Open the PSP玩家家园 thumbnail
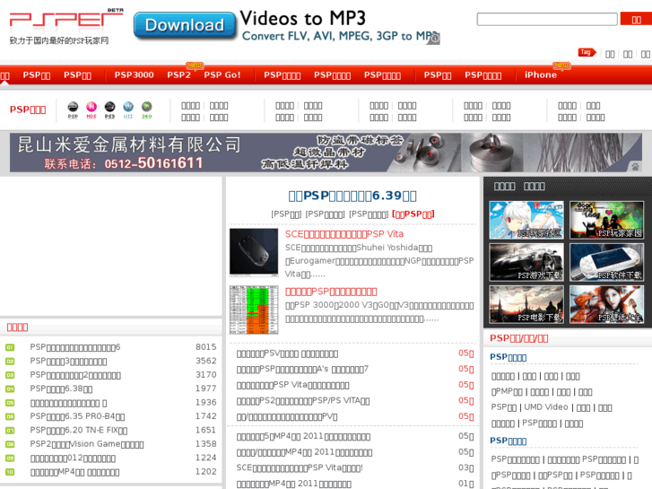652x489 pixels. (606, 220)
